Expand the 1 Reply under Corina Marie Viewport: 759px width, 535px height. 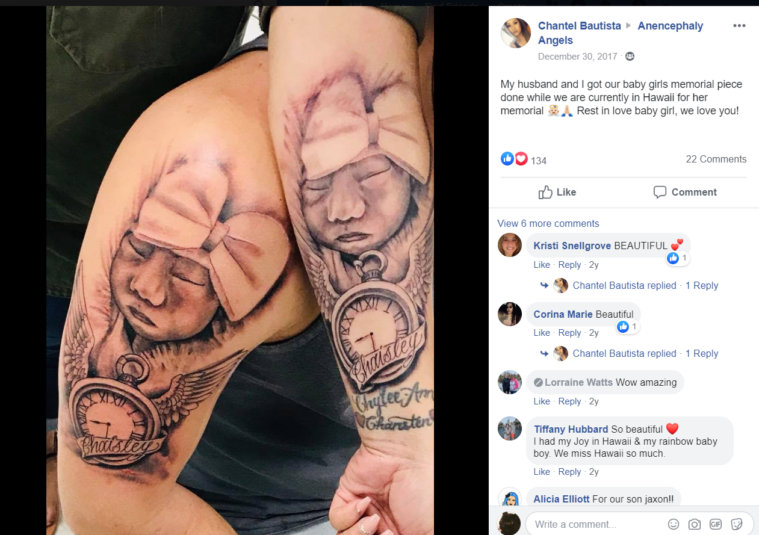tap(702, 354)
